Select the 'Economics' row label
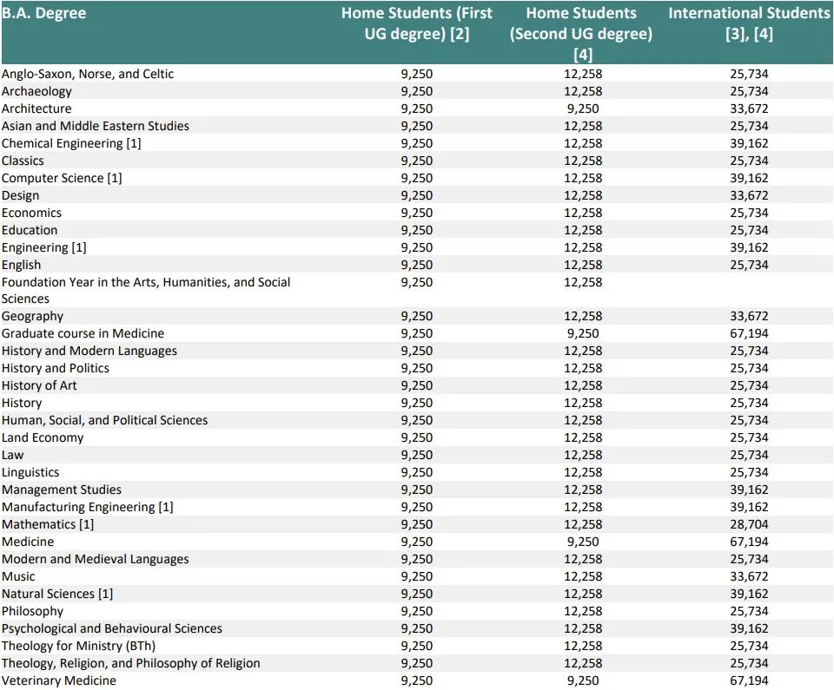The image size is (834, 690). [31, 213]
